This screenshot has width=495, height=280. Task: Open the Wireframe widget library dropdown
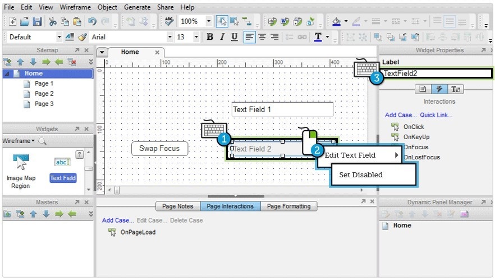(x=19, y=141)
